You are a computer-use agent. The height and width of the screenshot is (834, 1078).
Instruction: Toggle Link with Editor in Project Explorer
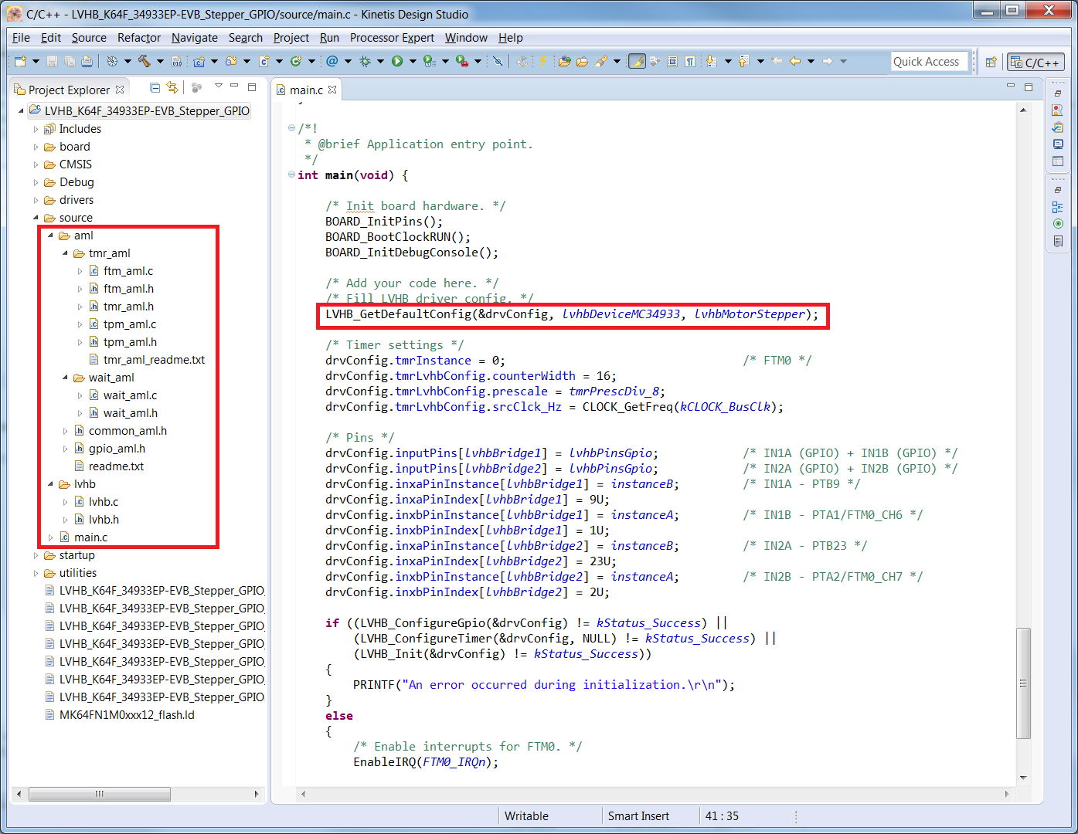pyautogui.click(x=172, y=88)
